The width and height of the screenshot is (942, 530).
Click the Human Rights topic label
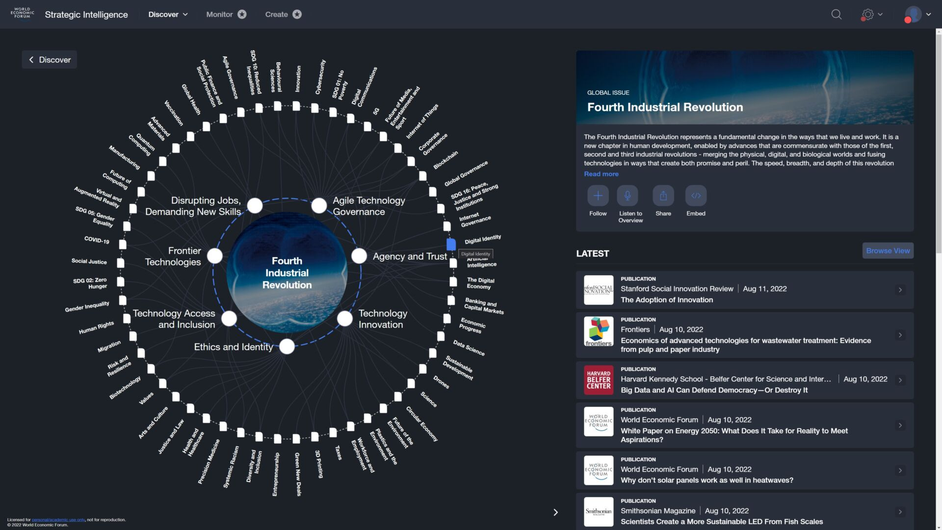pos(96,327)
